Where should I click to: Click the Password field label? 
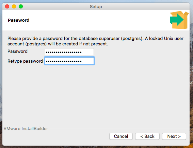tap(17, 51)
